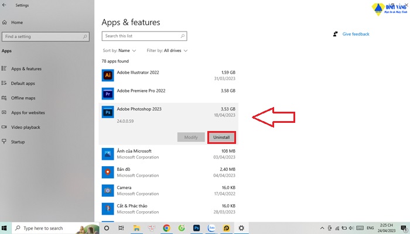
Task: Open Photoshop from the taskbar
Action: [196, 228]
